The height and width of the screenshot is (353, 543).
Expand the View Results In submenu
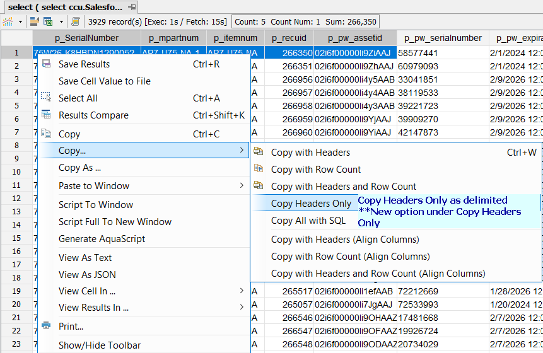pos(242,308)
